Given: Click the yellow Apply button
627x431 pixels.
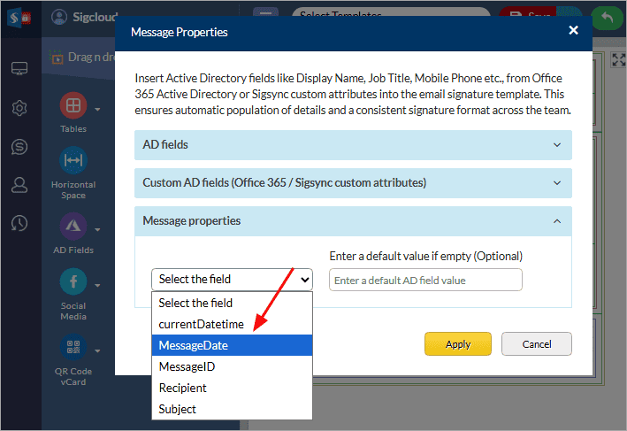Looking at the screenshot, I should click(458, 343).
